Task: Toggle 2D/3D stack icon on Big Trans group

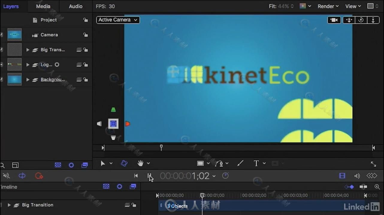Action: (79, 50)
